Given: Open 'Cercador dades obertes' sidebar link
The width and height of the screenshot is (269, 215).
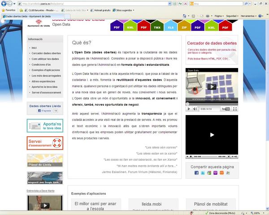Looking at the screenshot, I should (x=46, y=53).
